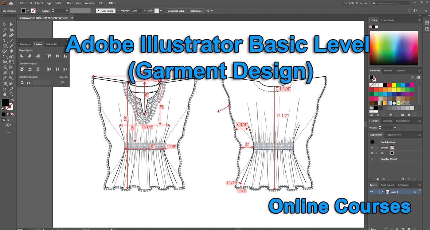Screen dimensions: 430x230
Task: Pick the Eyedropper tool
Action: (x=4, y=78)
